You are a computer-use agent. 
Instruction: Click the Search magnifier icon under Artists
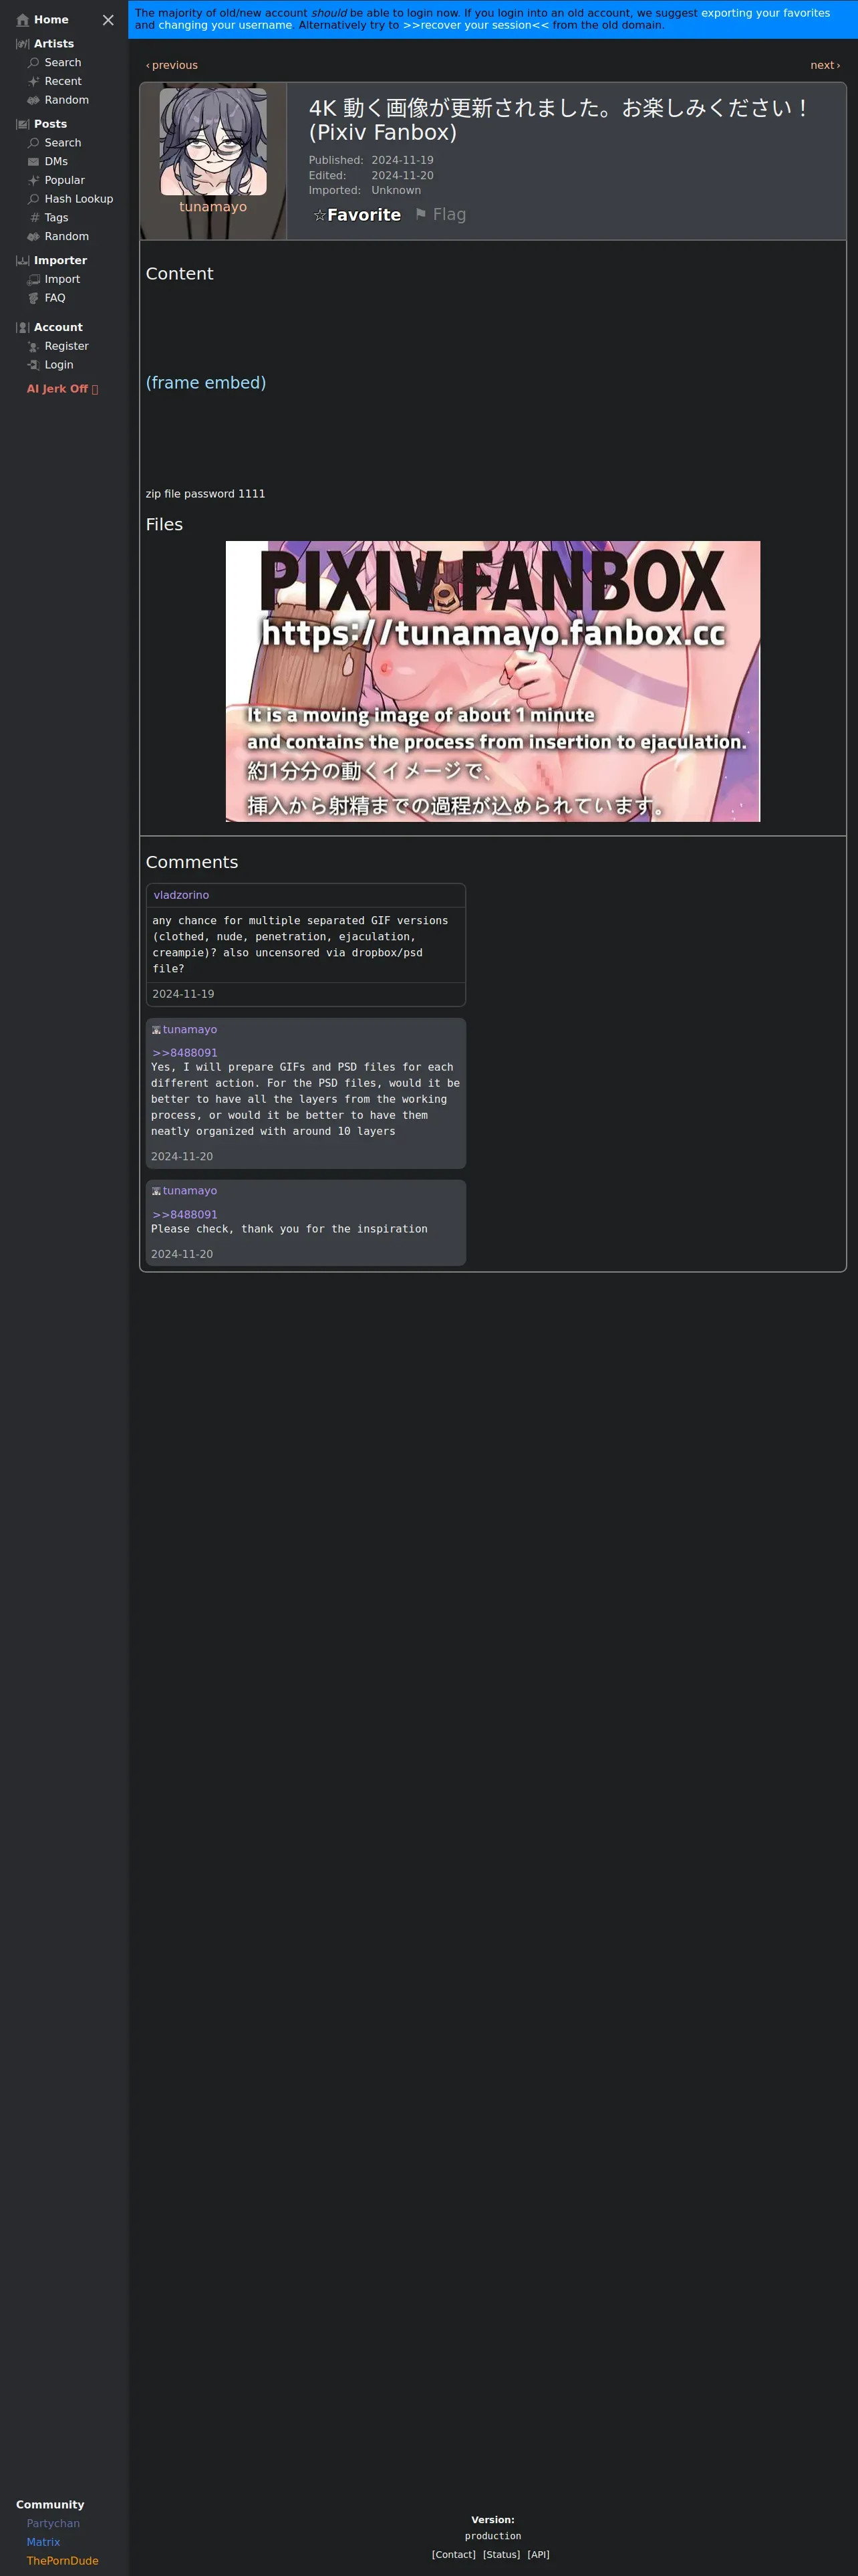33,63
